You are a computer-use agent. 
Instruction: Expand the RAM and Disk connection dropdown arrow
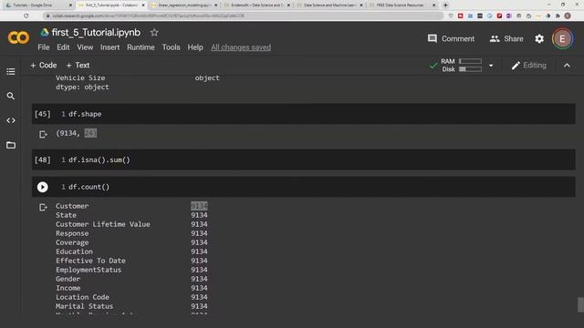[x=491, y=66]
